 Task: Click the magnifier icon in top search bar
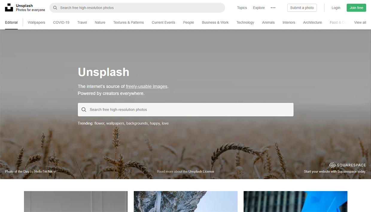[55, 8]
